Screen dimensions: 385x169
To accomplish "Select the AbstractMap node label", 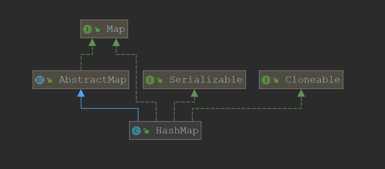I will tap(93, 80).
